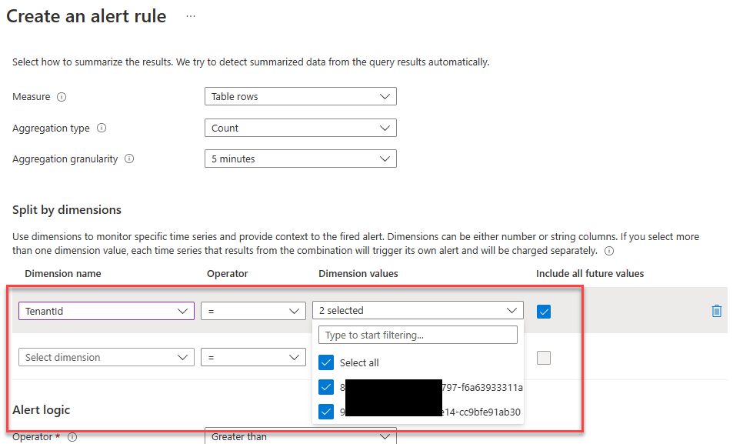This screenshot has height=444, width=743.
Task: Delete the TenantId dimension with trash icon
Action: [x=717, y=311]
